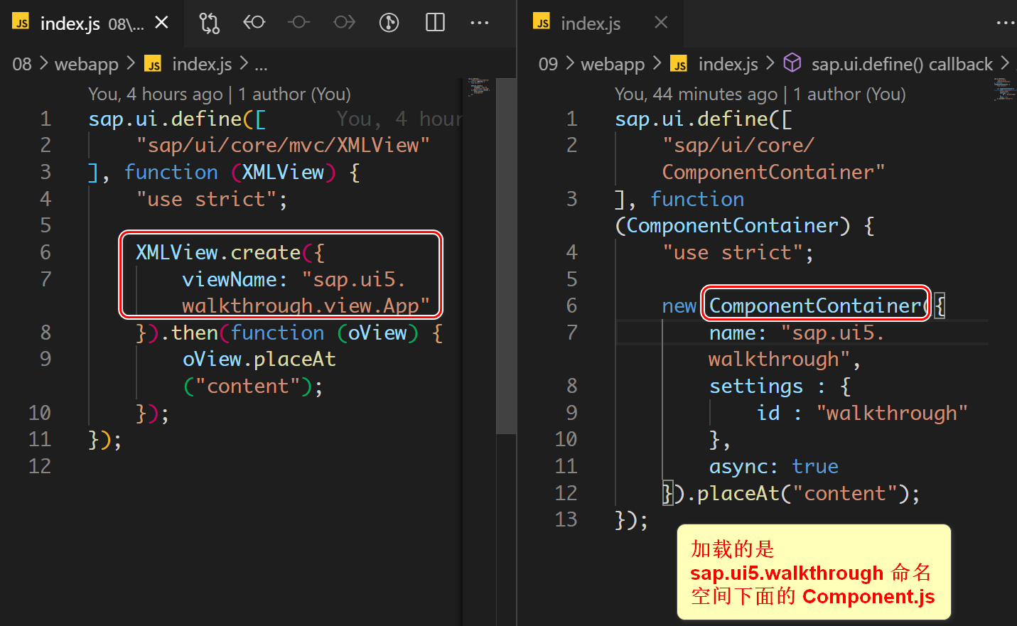Click the JS icon in the right breadcrumb
Image resolution: width=1017 pixels, height=626 pixels.
coord(679,64)
